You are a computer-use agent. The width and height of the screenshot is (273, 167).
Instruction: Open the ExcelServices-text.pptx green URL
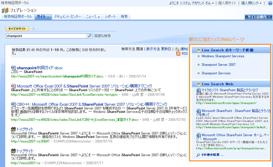pyautogui.click(x=64, y=95)
